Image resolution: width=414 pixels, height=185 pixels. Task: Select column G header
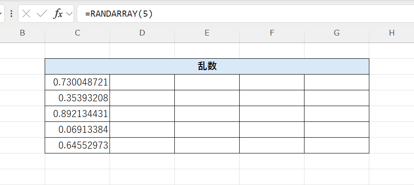tap(336, 33)
